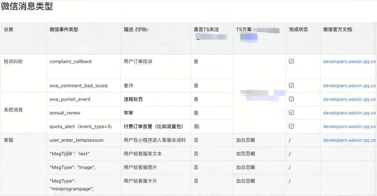The width and height of the screenshot is (377, 196).
Task: Open weixin docs link for user_enter_tempsession
Action: pyautogui.click(x=349, y=140)
